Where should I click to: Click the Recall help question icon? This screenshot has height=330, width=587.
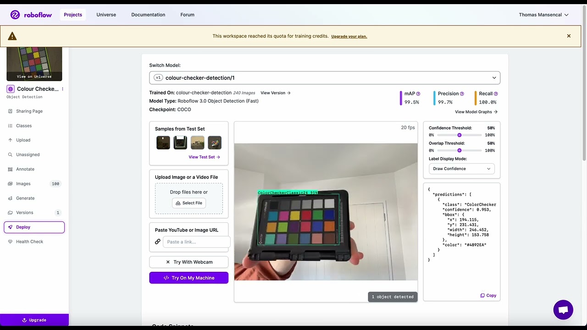click(x=496, y=93)
